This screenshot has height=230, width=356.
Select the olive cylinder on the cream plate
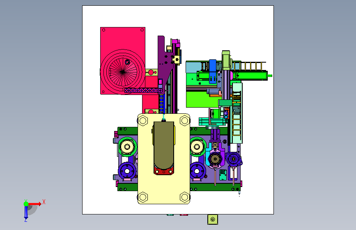164,146
